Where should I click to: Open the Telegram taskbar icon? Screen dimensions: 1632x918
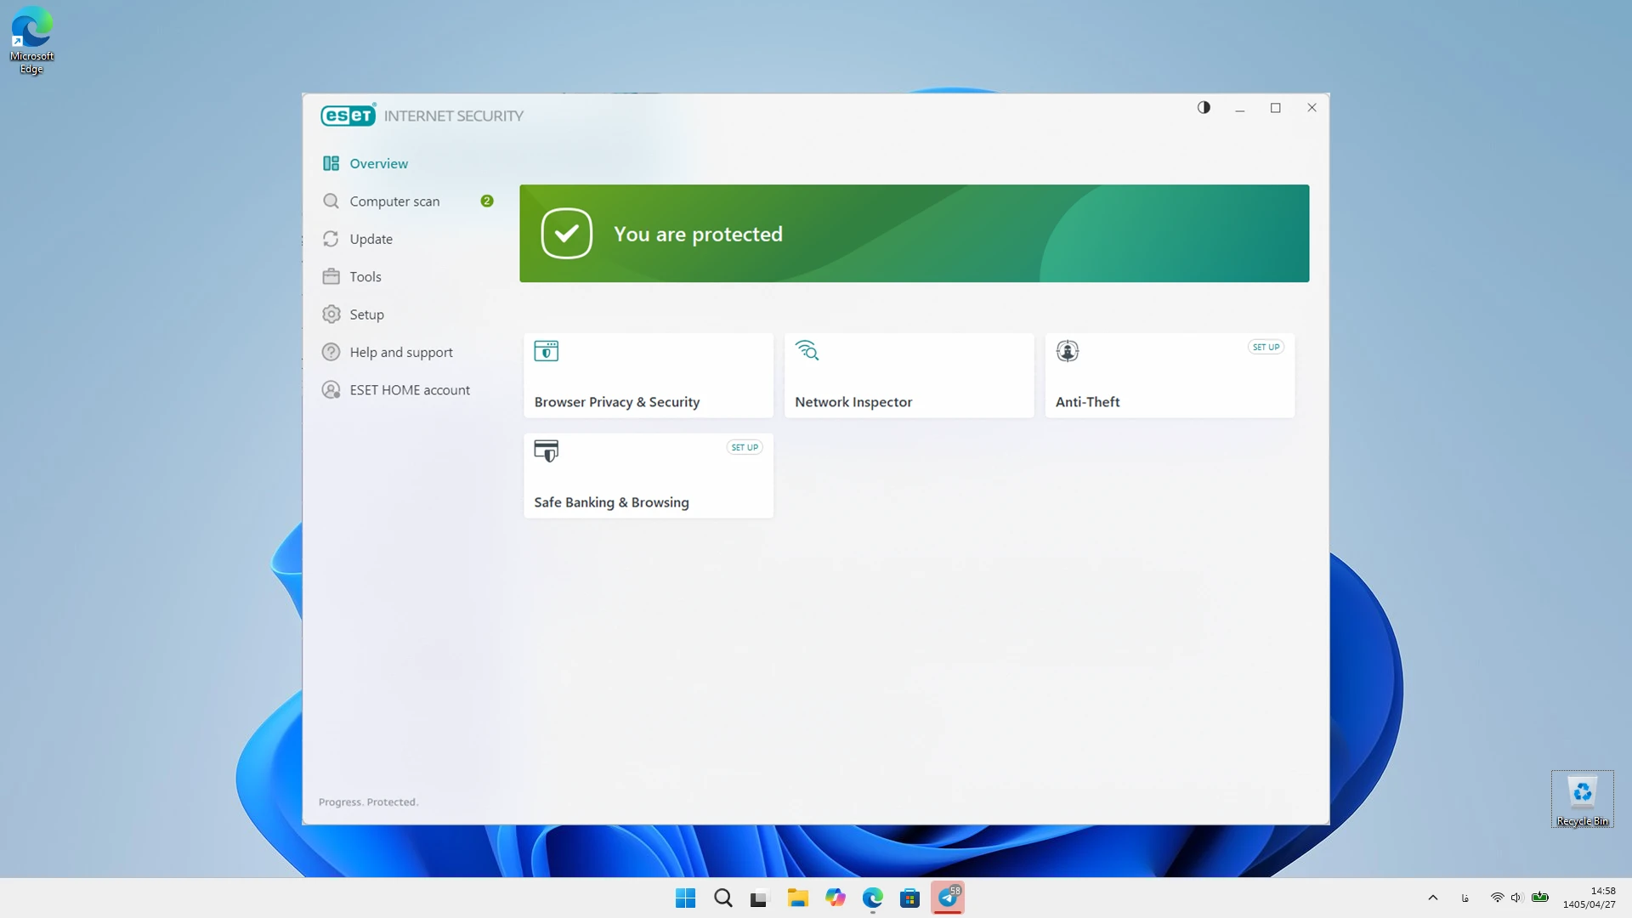tap(948, 898)
